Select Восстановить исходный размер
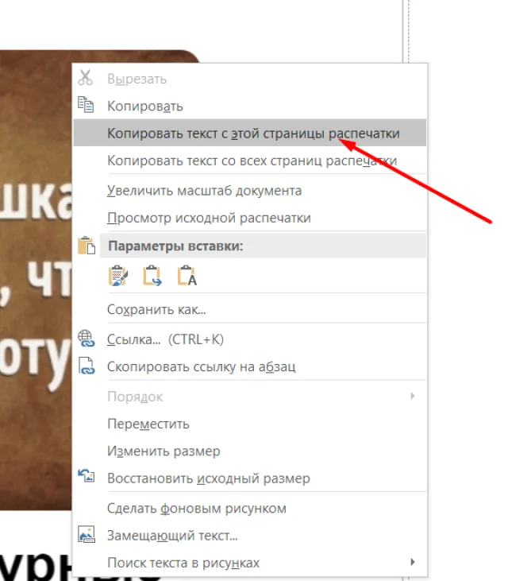The image size is (508, 581). click(250, 478)
